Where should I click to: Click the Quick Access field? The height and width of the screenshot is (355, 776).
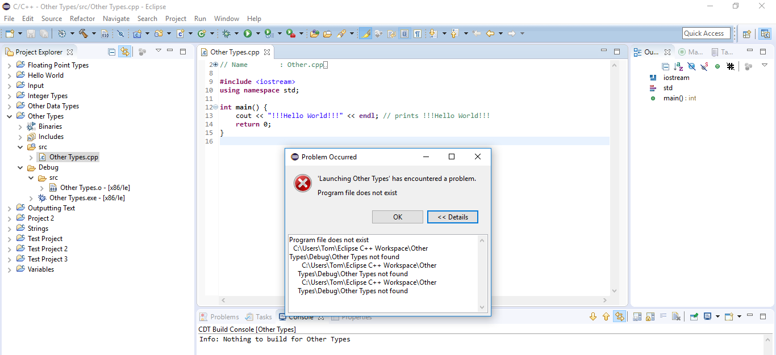(706, 33)
